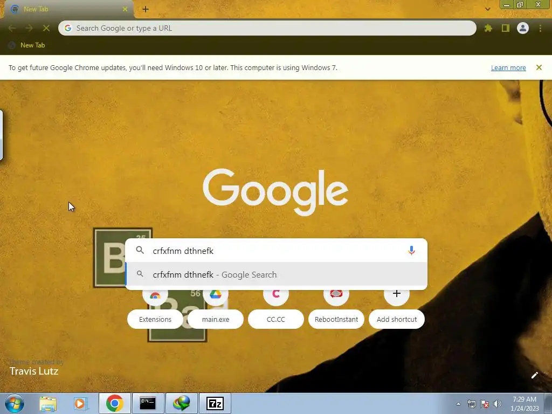The height and width of the screenshot is (414, 552).
Task: Focus the address bar URL field
Action: (x=267, y=28)
